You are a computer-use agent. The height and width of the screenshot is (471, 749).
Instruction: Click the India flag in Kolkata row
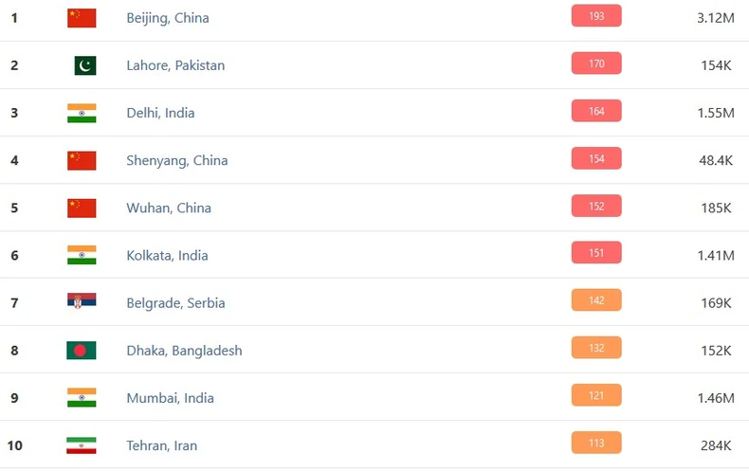[x=82, y=255]
